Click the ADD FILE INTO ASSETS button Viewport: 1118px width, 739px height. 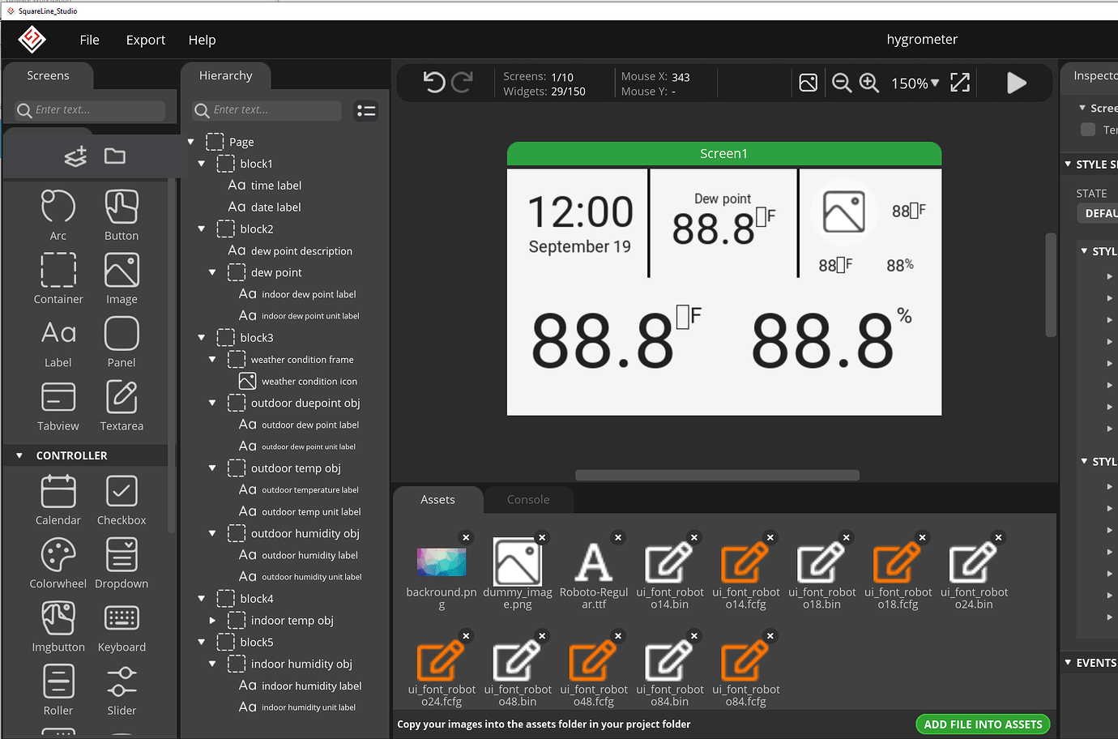tap(983, 724)
